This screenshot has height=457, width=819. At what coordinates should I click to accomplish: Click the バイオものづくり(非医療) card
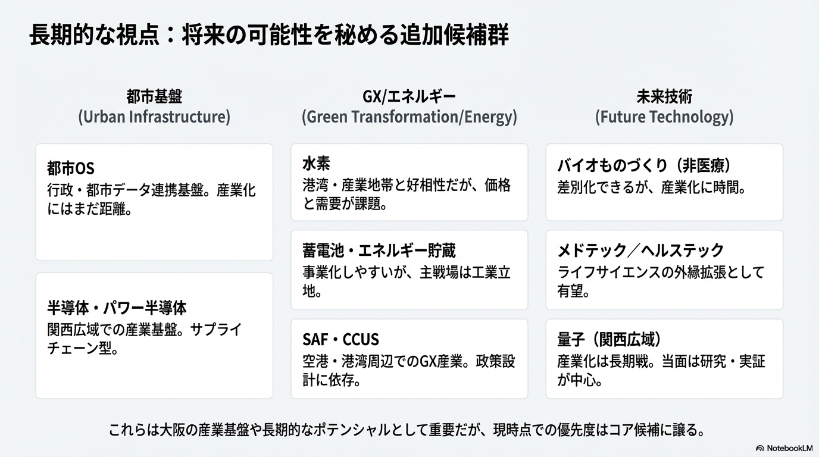tap(664, 182)
